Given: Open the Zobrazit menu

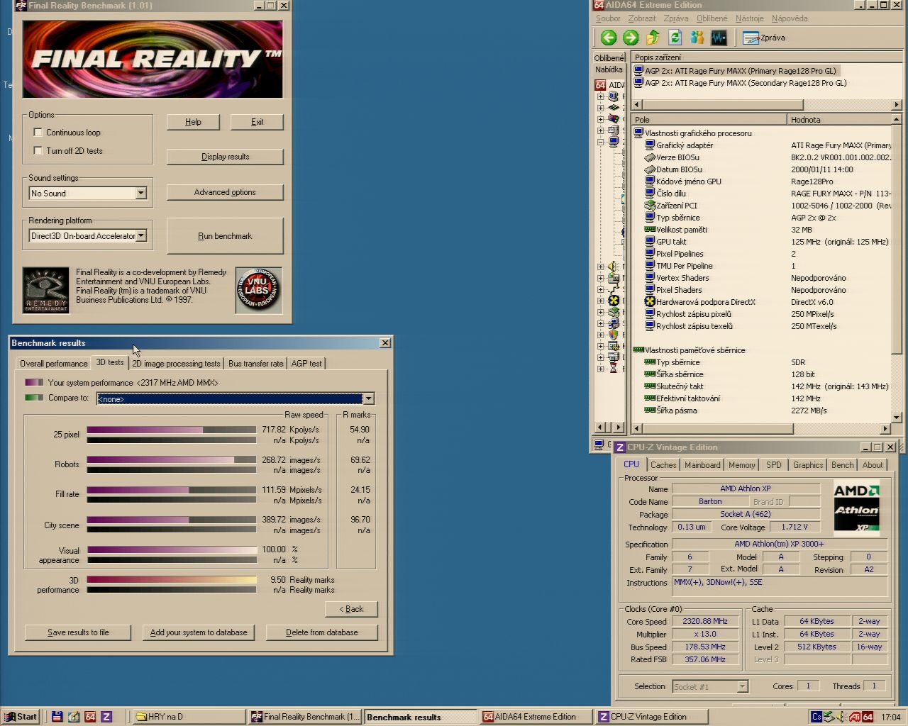Looking at the screenshot, I should [642, 18].
